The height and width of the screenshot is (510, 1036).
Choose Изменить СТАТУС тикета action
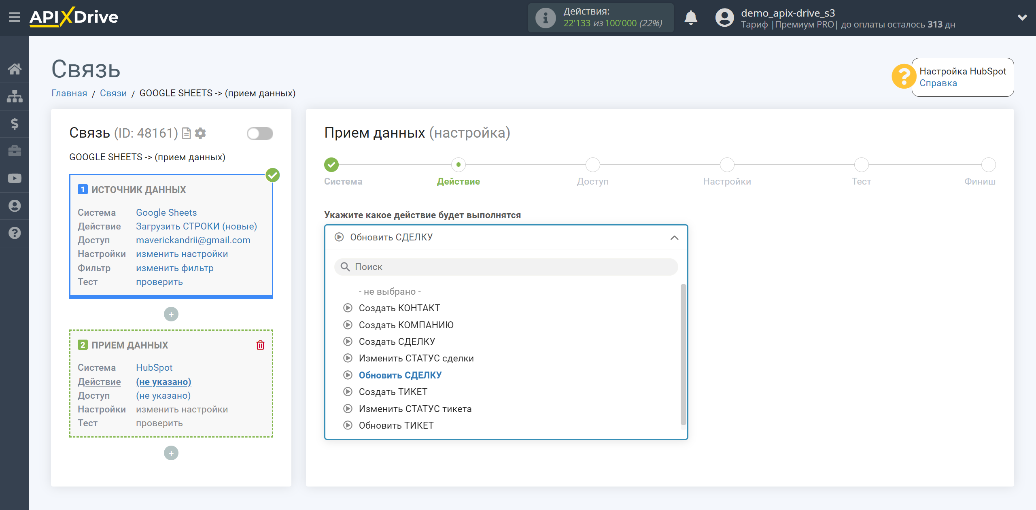[415, 409]
